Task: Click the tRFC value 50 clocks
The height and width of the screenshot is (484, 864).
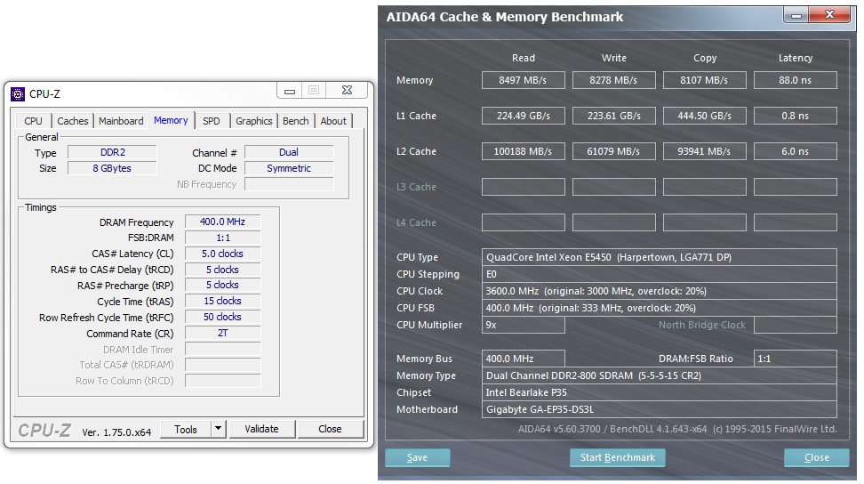Action: click(x=222, y=317)
